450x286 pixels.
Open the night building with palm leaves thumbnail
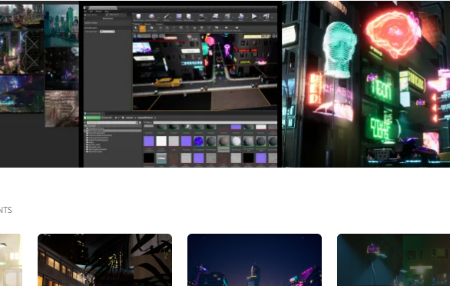(x=104, y=260)
